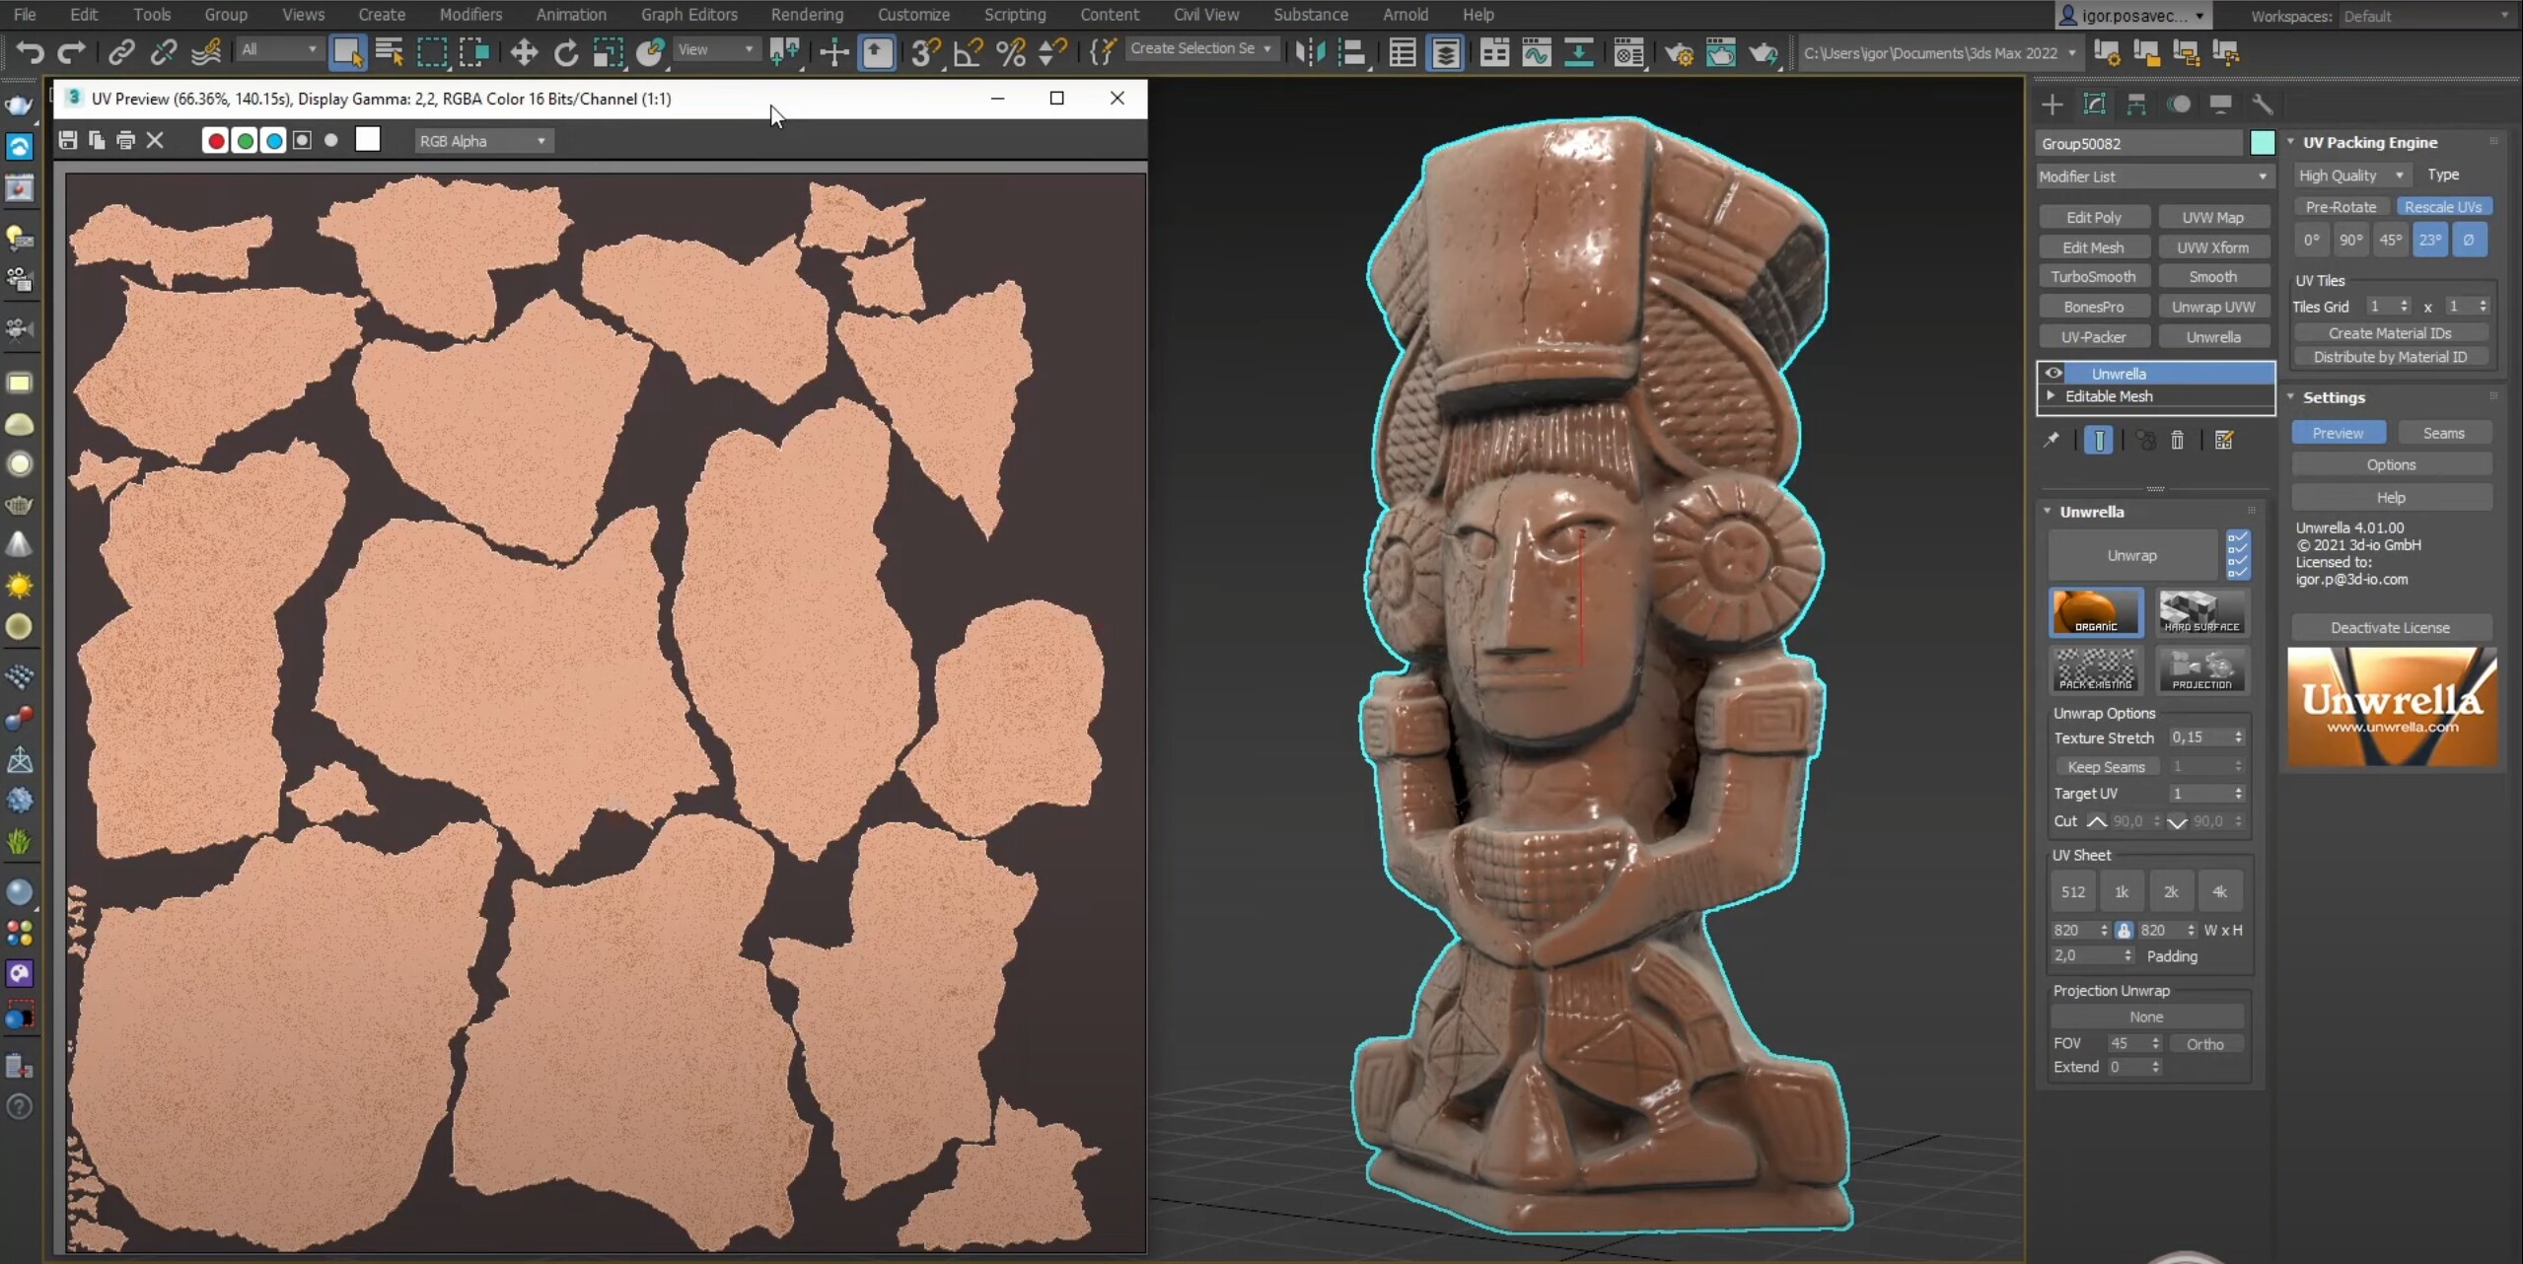
Task: Open the Utilities command panel tab
Action: tap(2263, 104)
